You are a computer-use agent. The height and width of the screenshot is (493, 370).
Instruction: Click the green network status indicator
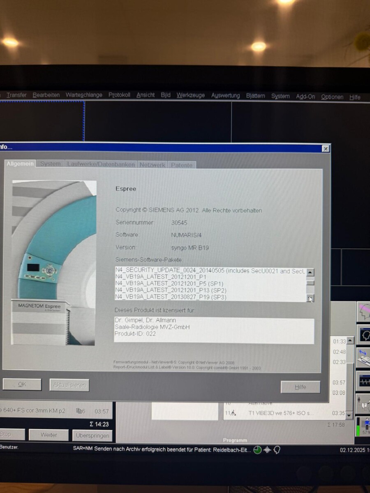pyautogui.click(x=257, y=450)
